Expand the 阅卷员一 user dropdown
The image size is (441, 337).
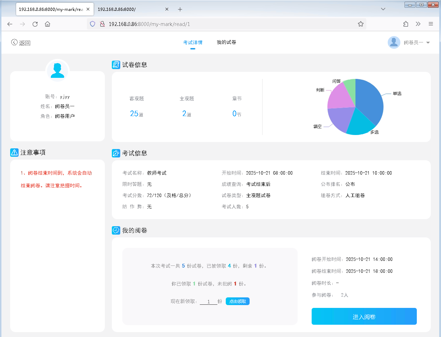click(428, 43)
